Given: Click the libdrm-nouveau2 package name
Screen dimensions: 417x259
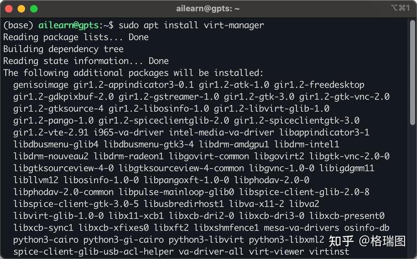Looking at the screenshot, I should (51, 156).
